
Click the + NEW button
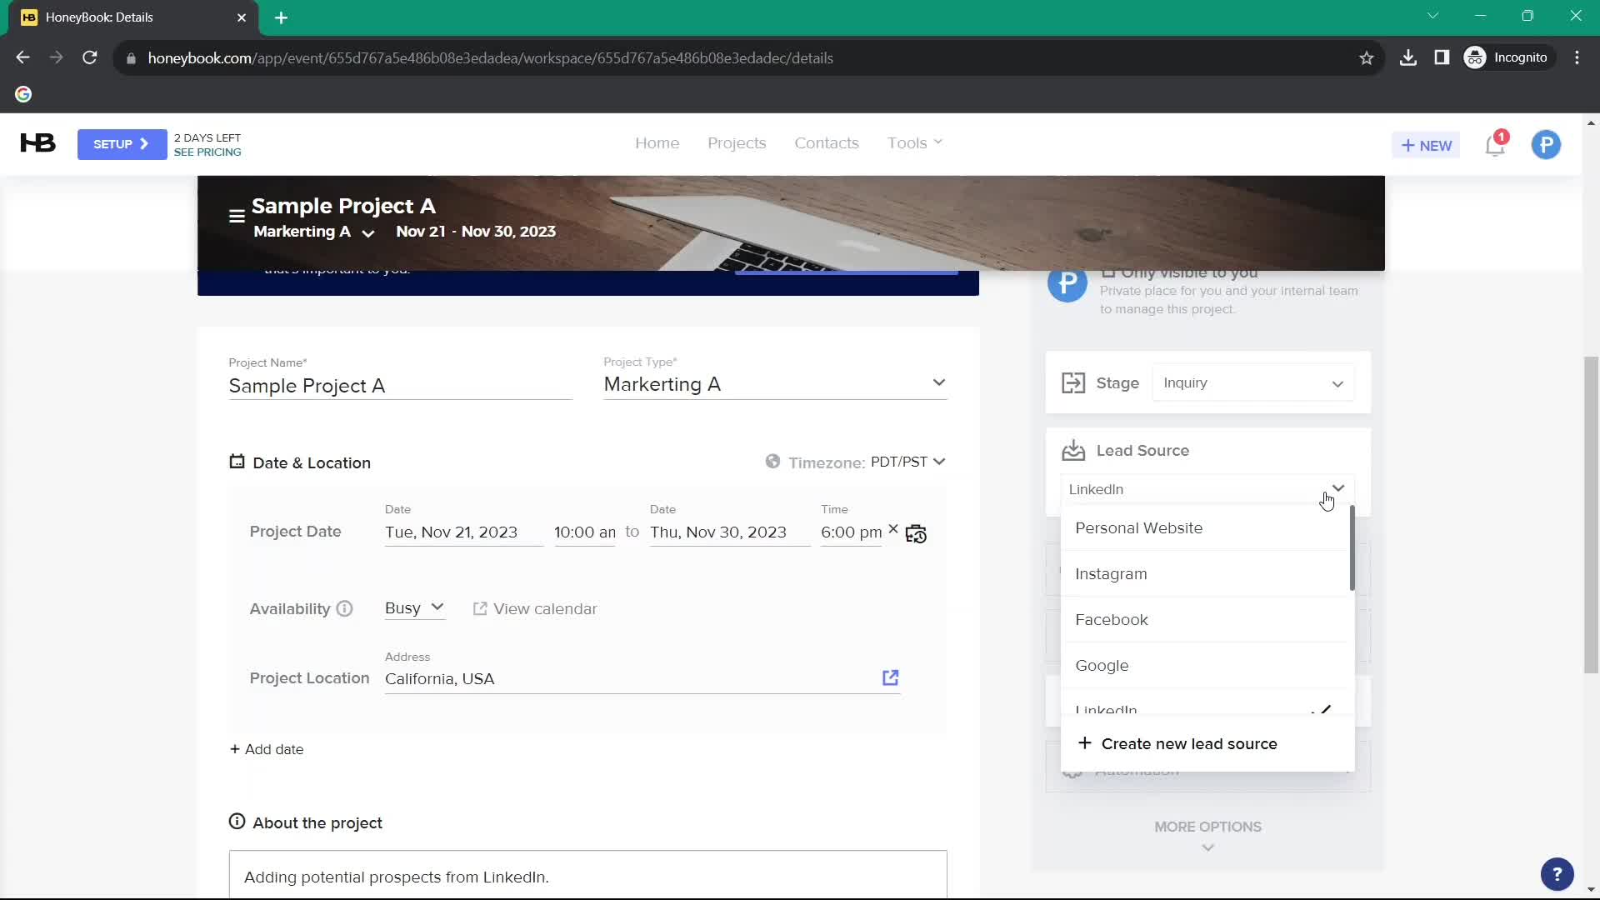tap(1426, 145)
